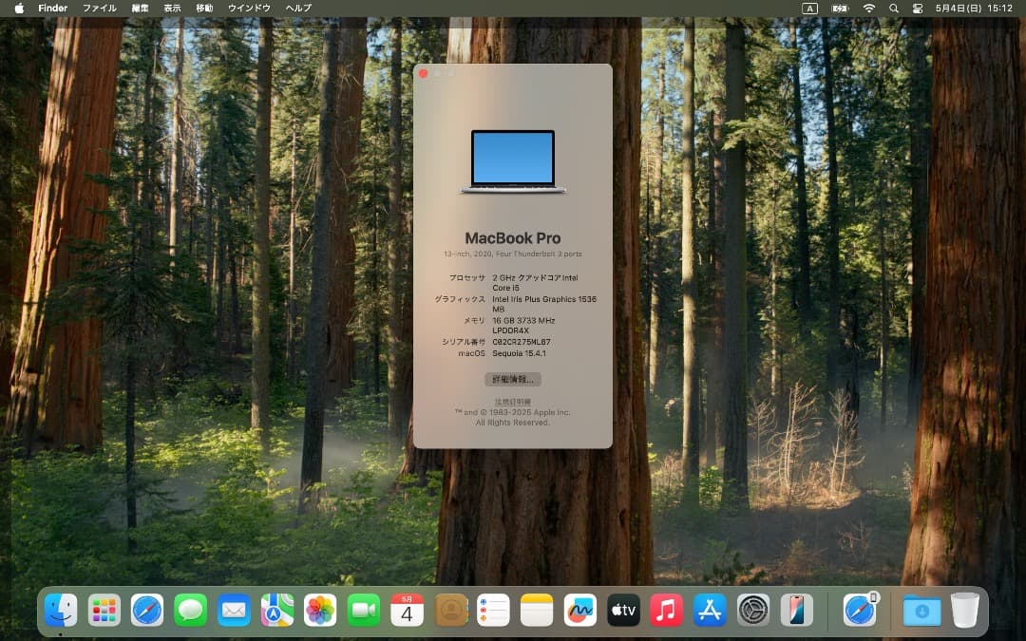Click the Wi-Fi status icon
Viewport: 1026px width, 641px height.
tap(868, 8)
